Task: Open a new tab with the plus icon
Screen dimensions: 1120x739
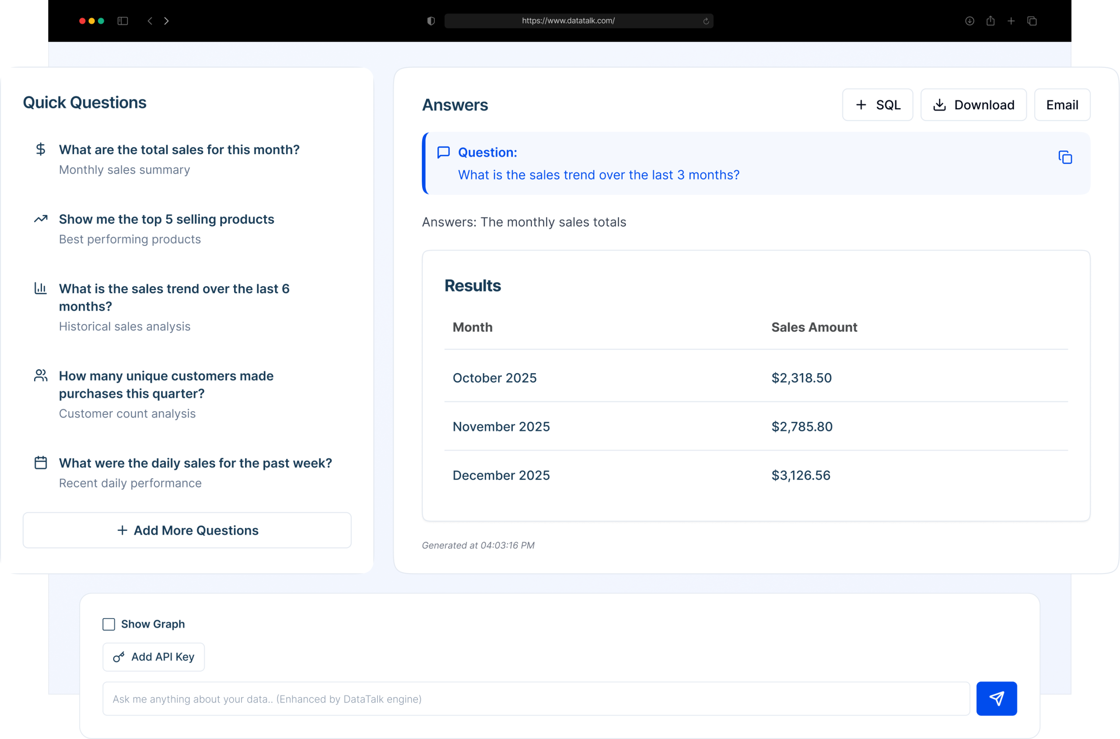Action: click(1011, 21)
